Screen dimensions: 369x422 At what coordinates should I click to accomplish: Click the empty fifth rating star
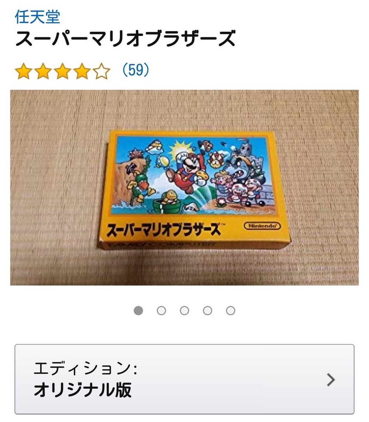pyautogui.click(x=101, y=71)
